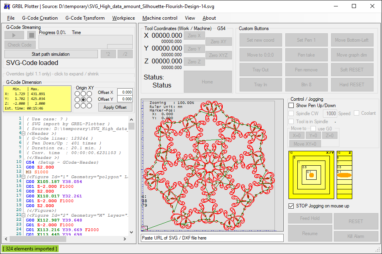The image size is (382, 254).
Task: Open the G-Code Transform menu
Action: [85, 18]
